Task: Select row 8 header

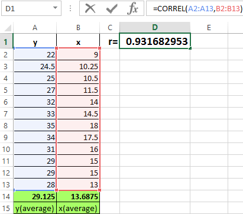Action: [x=7, y=125]
